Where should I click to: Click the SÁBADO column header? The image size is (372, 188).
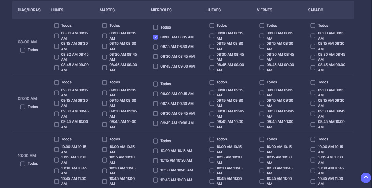[x=315, y=10]
